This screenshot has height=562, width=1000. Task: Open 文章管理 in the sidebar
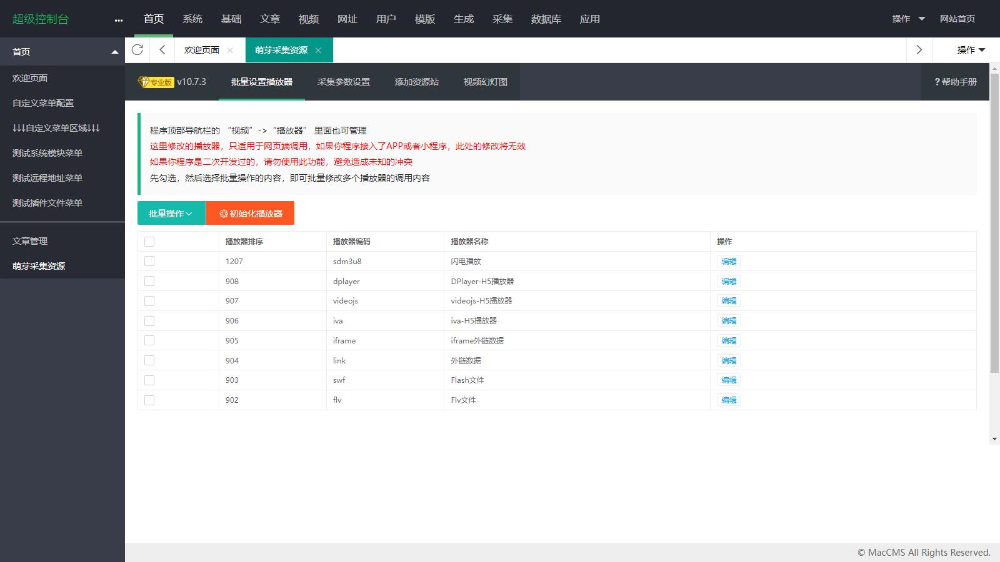point(30,241)
